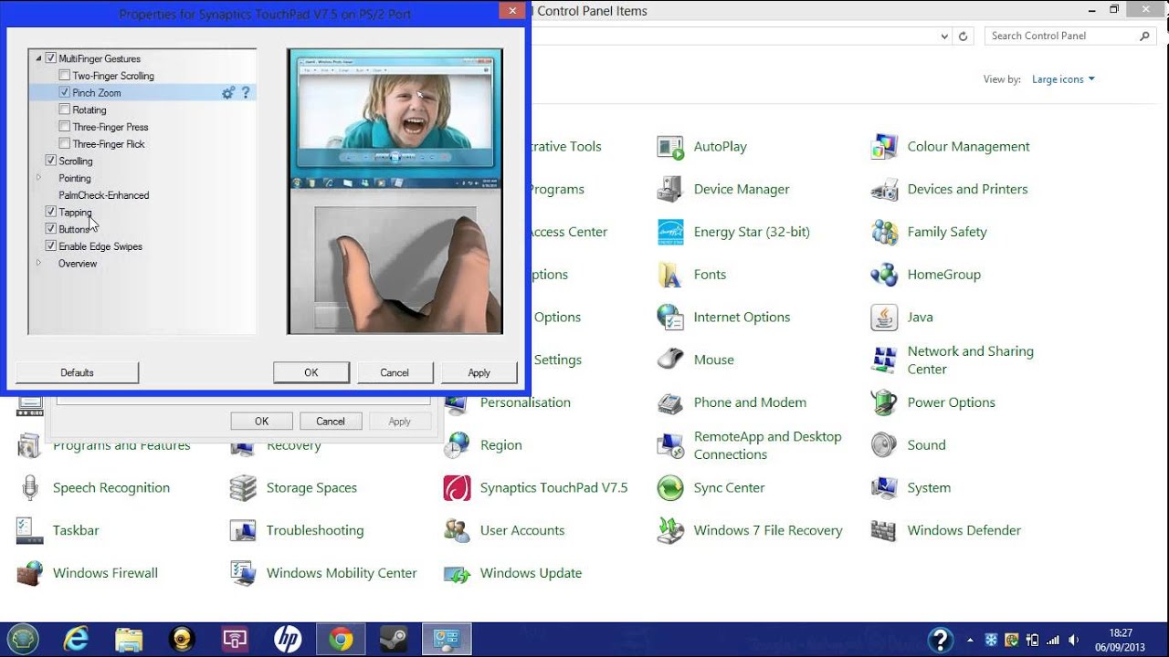Toggle the Tapping checkbox

pos(51,212)
